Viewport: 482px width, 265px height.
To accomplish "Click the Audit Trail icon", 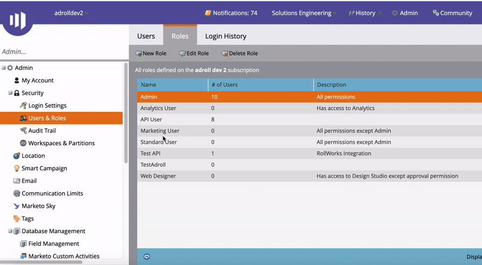I will pyautogui.click(x=23, y=130).
